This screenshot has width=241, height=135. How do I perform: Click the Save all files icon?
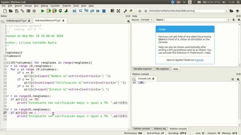pyautogui.click(x=23, y=11)
